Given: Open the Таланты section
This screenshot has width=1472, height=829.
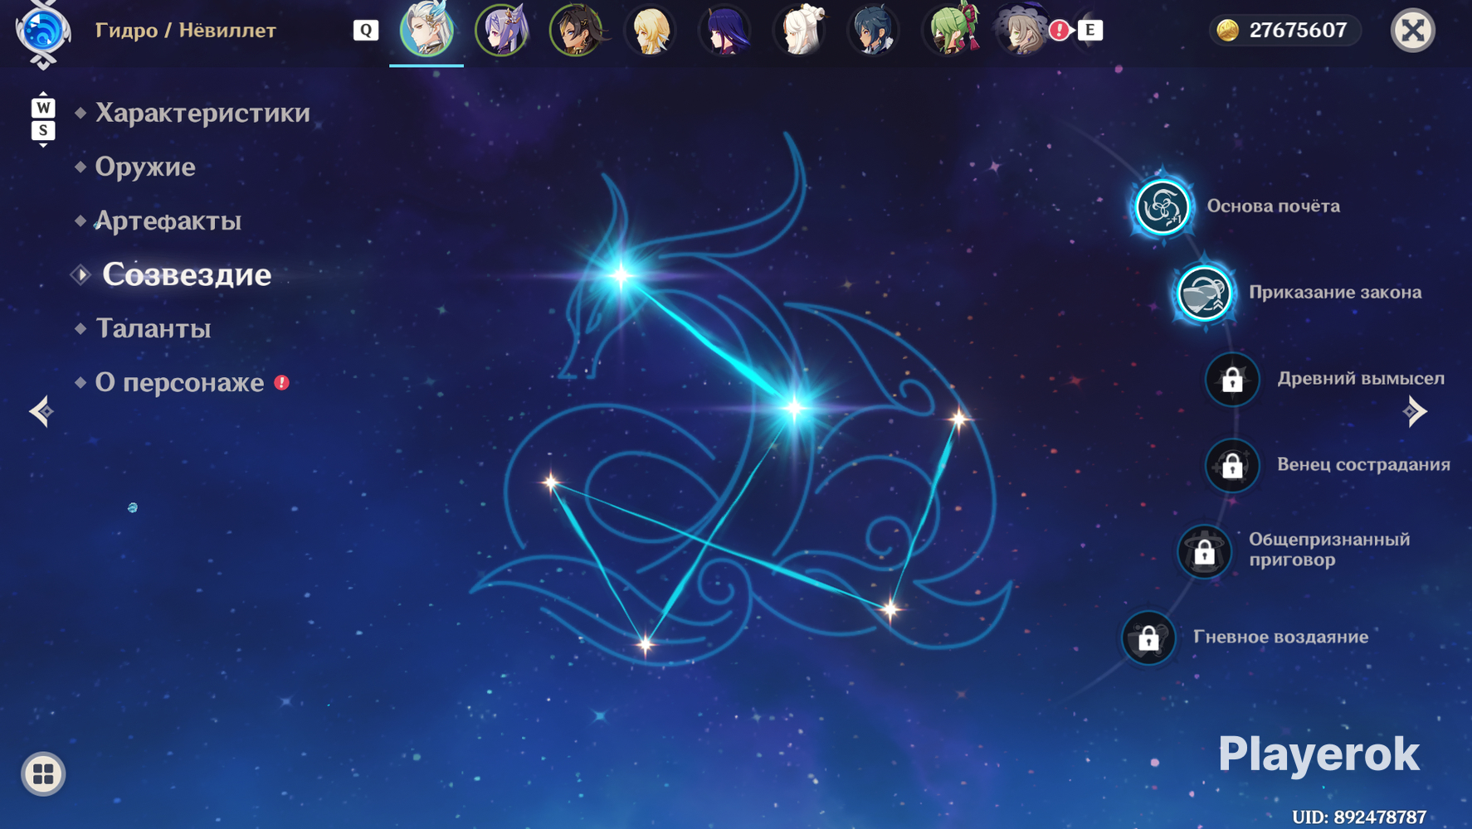Looking at the screenshot, I should [154, 328].
